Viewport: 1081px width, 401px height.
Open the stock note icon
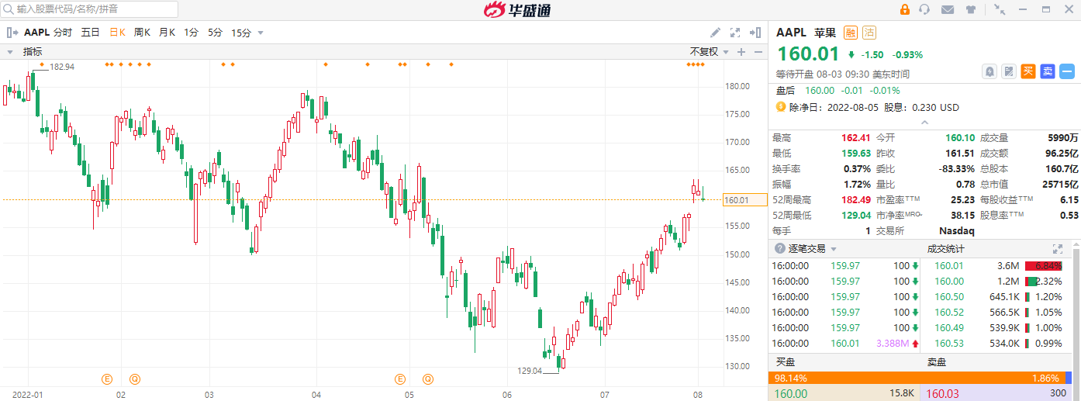coord(1009,71)
